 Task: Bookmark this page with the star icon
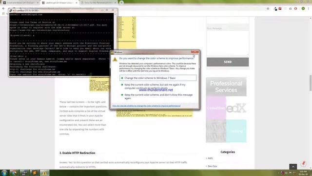click(268, 9)
